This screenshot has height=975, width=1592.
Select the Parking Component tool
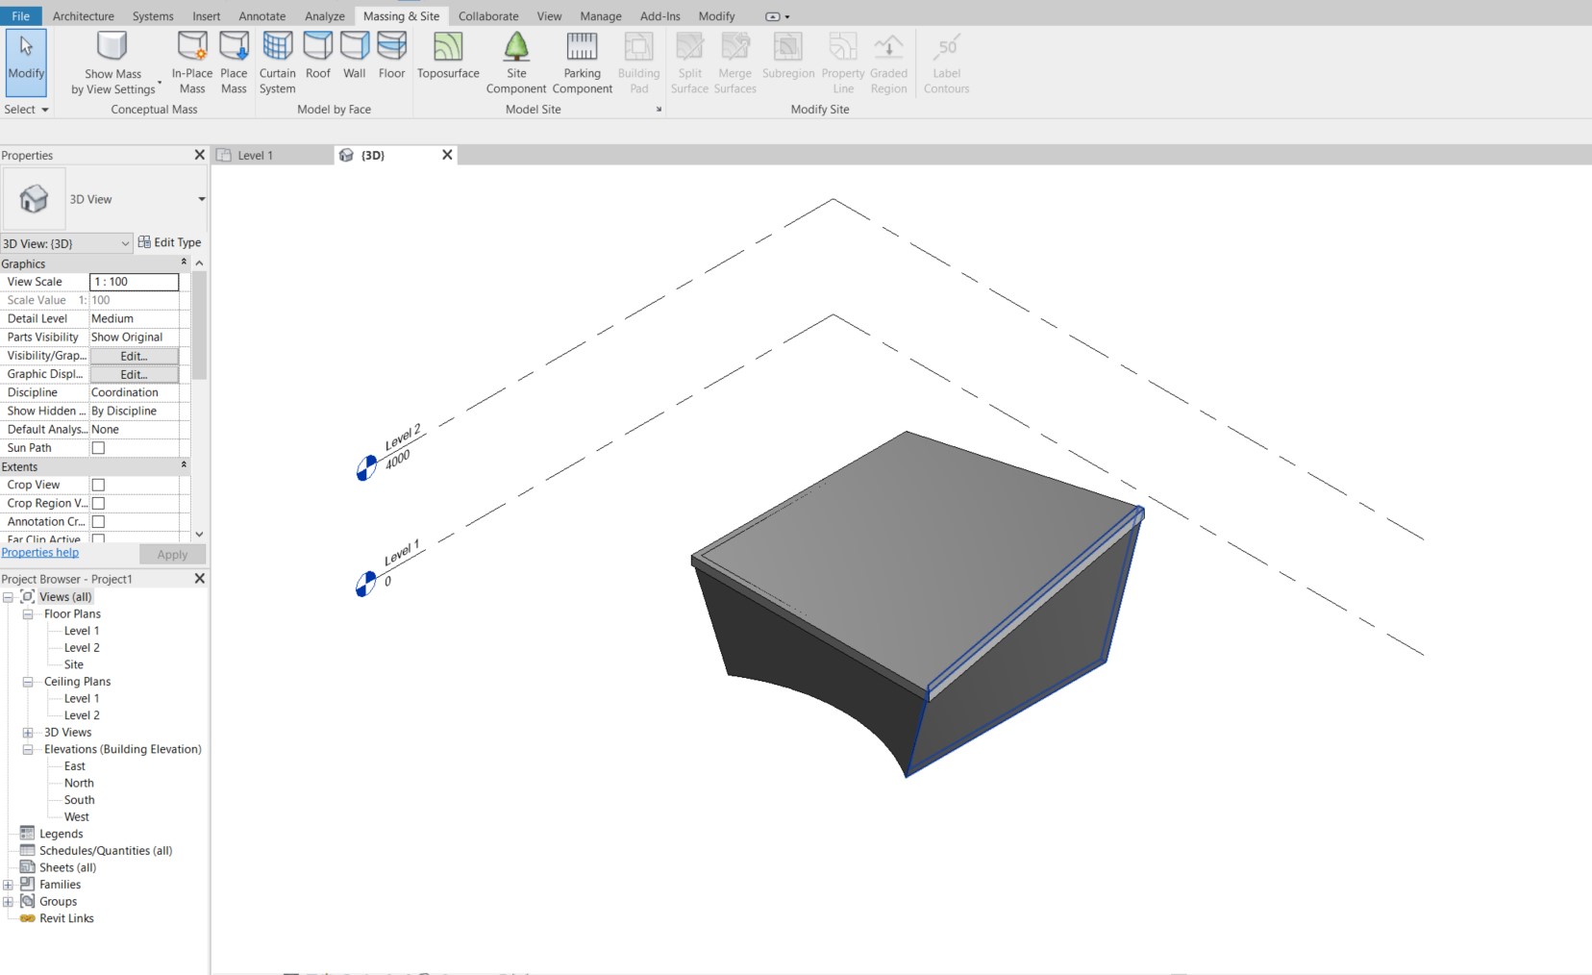[x=581, y=60]
